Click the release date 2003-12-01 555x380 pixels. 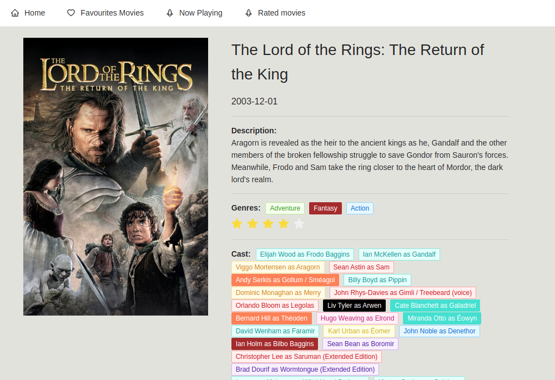(x=255, y=101)
